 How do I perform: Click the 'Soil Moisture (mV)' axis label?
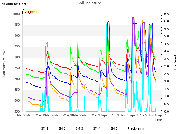tap(4, 63)
